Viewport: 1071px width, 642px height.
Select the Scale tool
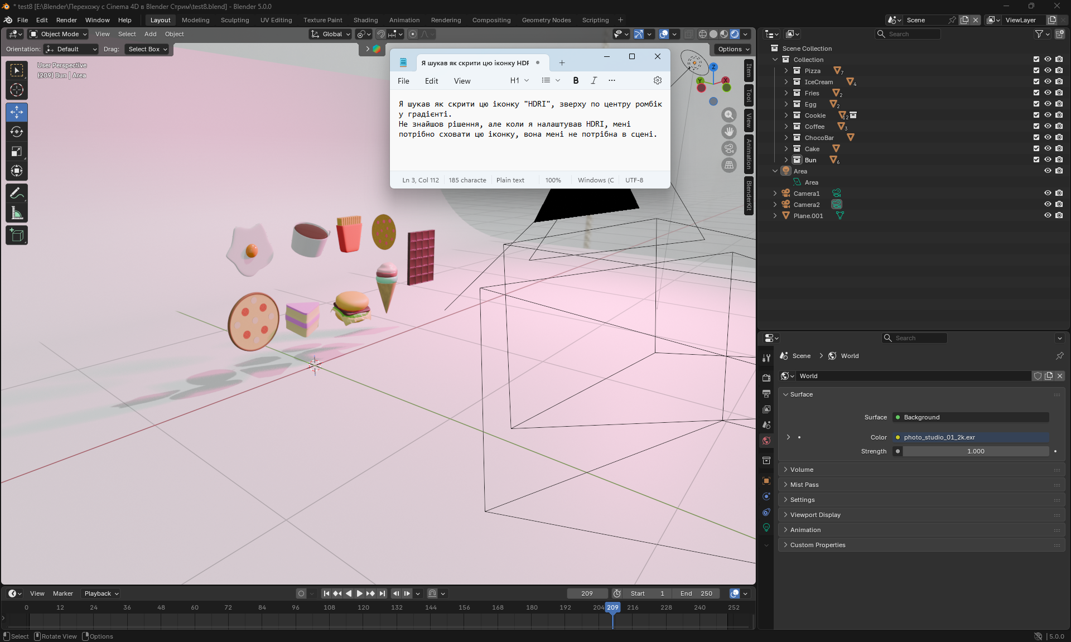click(17, 152)
